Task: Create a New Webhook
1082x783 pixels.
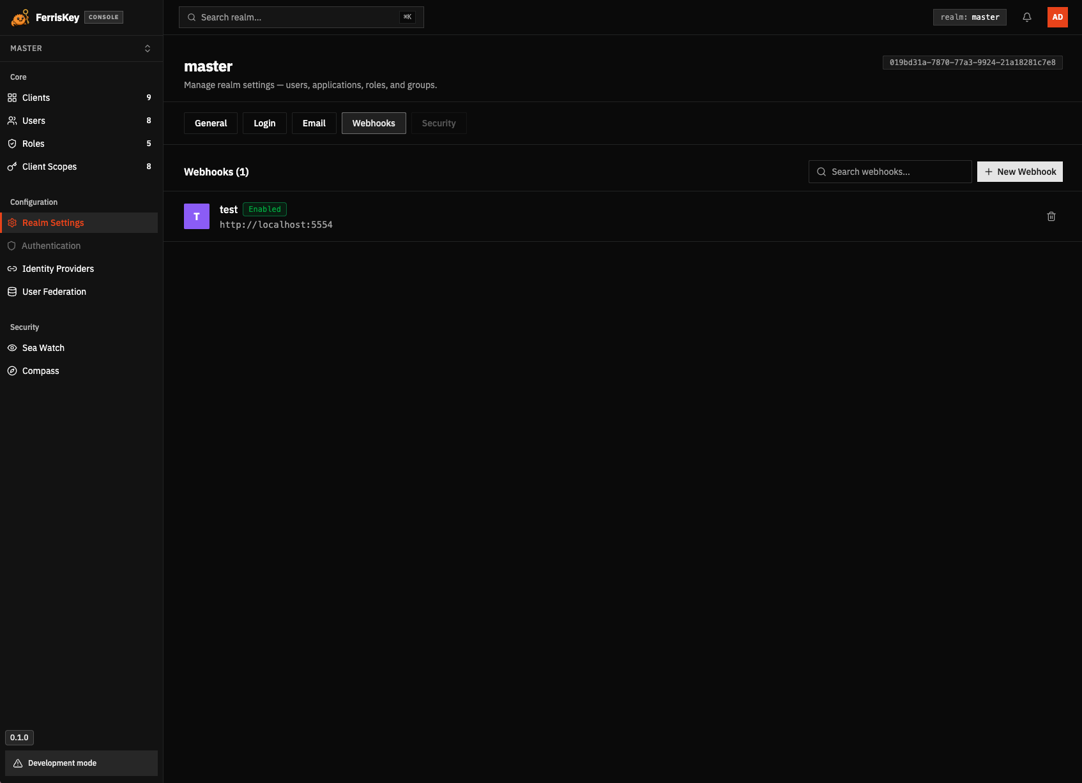Action: point(1019,171)
